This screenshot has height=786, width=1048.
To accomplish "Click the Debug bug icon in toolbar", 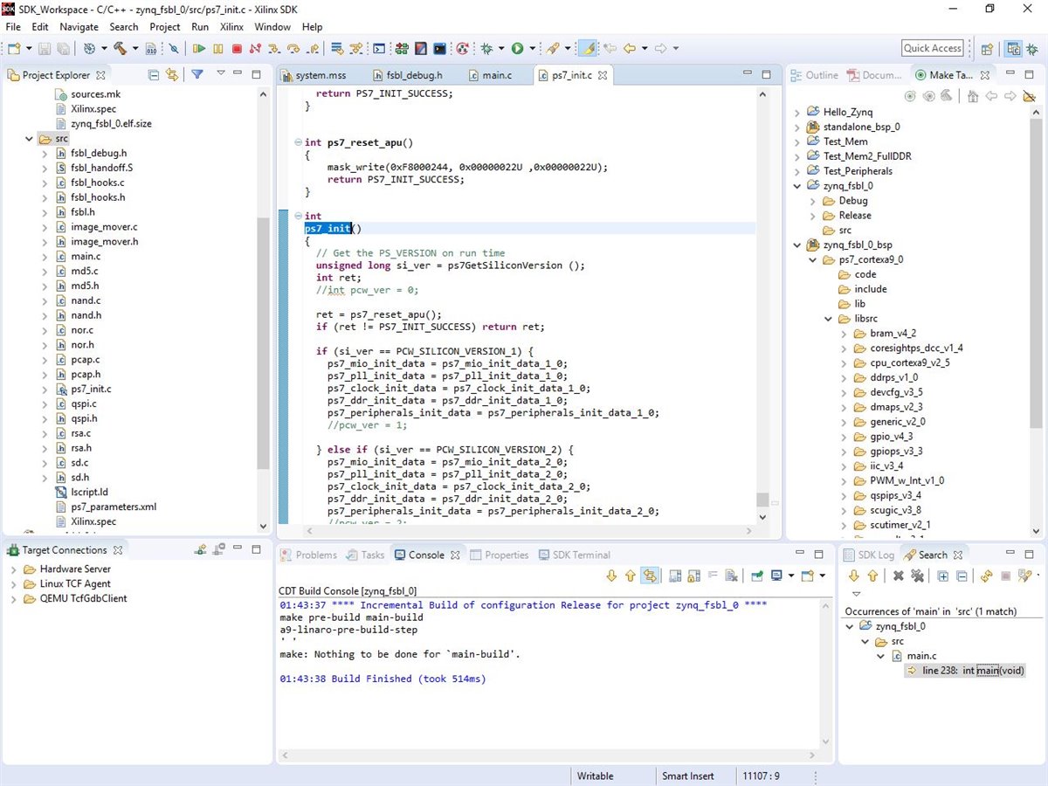I will click(487, 49).
